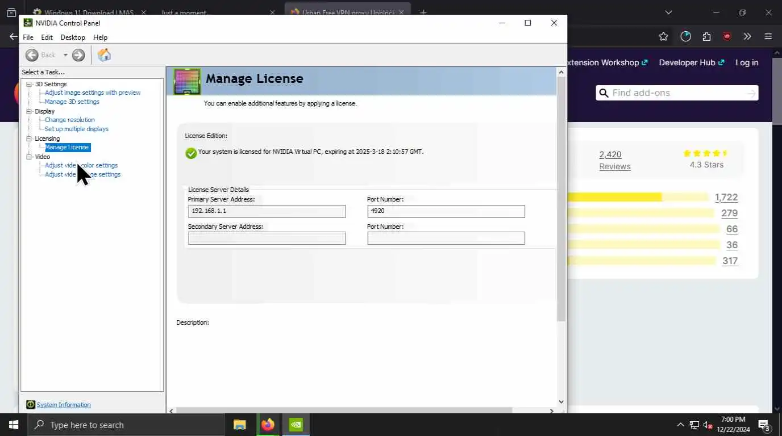The image size is (782, 436).
Task: Open the File menu
Action: (28, 37)
